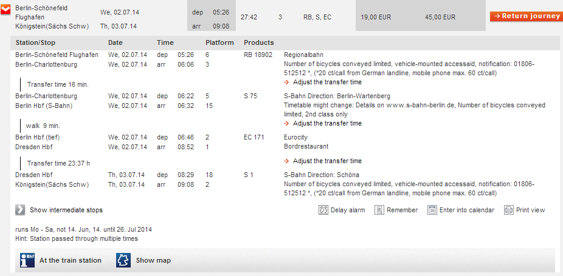The height and width of the screenshot is (276, 563).
Task: Open the Show map link
Action: (x=153, y=261)
